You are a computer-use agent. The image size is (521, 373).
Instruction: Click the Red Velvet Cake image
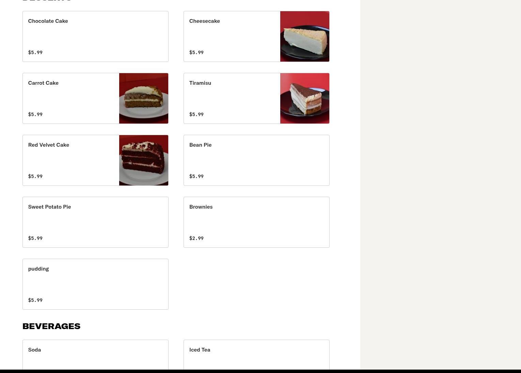click(x=144, y=160)
